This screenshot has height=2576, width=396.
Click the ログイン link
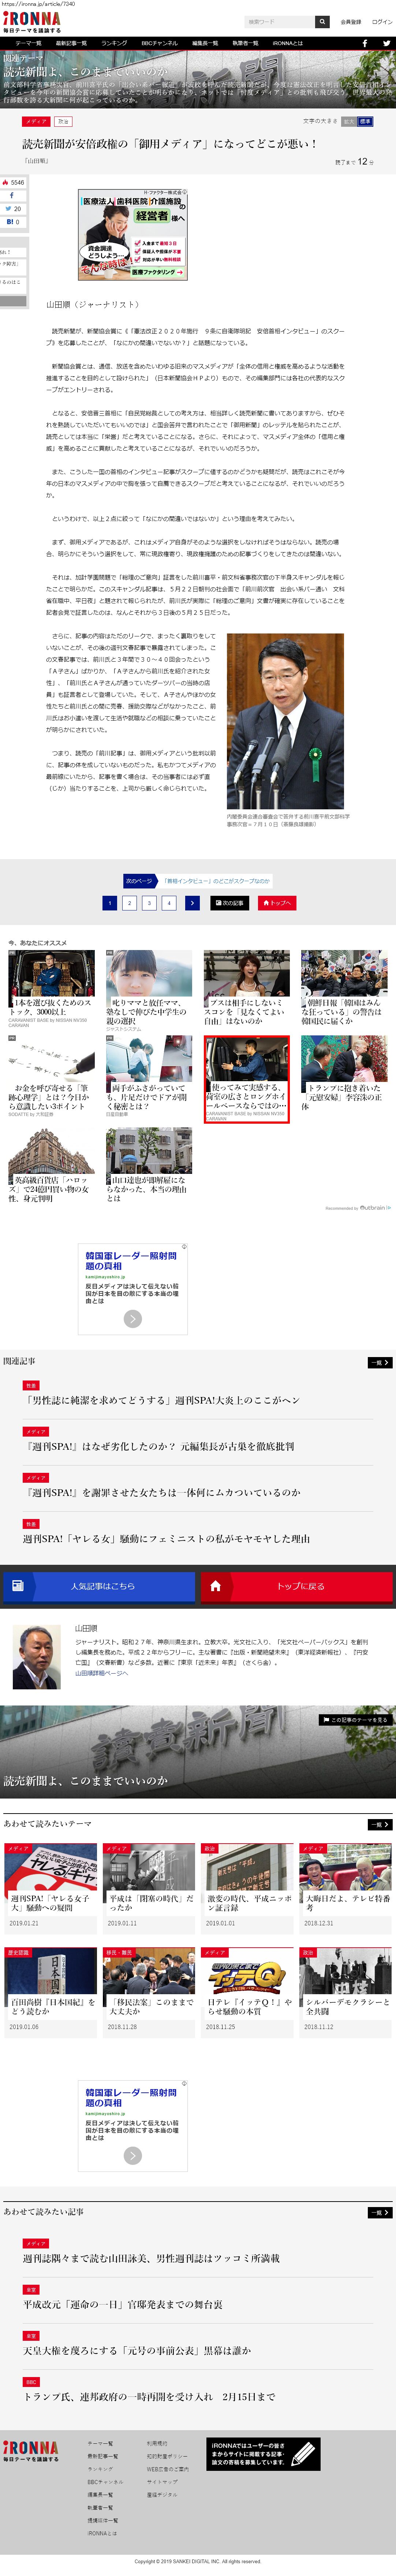pyautogui.click(x=382, y=21)
